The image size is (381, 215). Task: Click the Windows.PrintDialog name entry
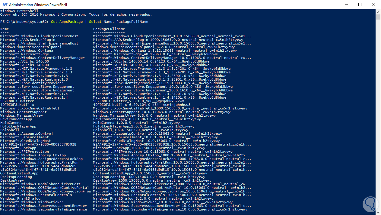tap(20, 198)
